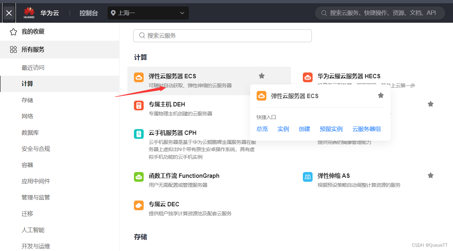Open the 控制台 console link
Screen dimensions: 453x251
pos(89,13)
